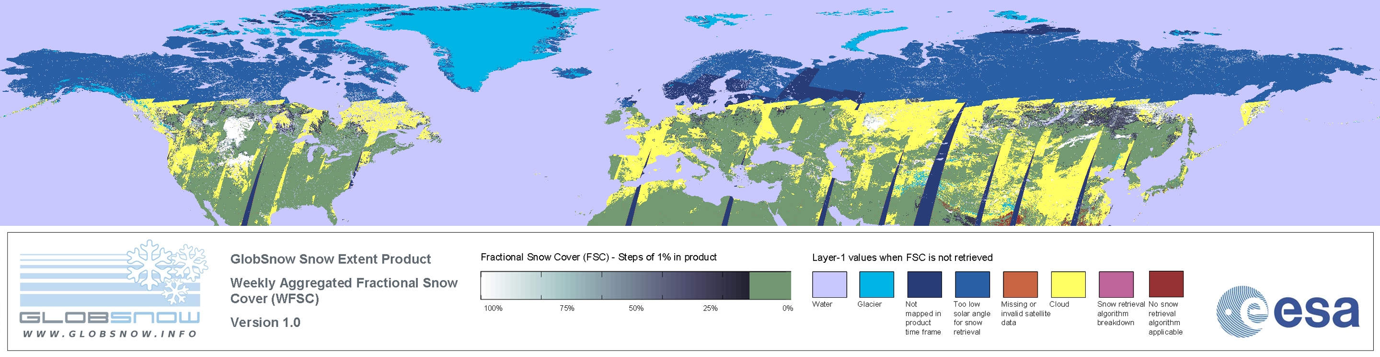Screen dimensions: 1380x357
Task: Click the 'Glacier' legend label
Action: point(869,304)
